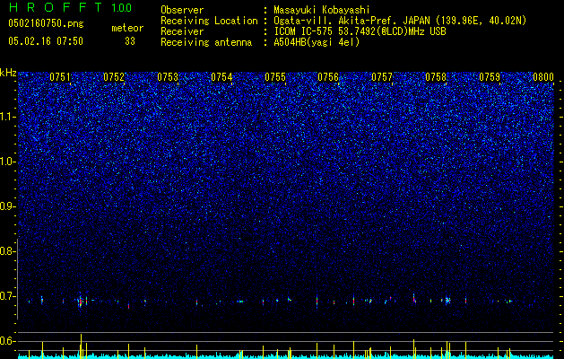Select the version number 1.0.0
Screen dimensions: 564x359
coord(120,7)
